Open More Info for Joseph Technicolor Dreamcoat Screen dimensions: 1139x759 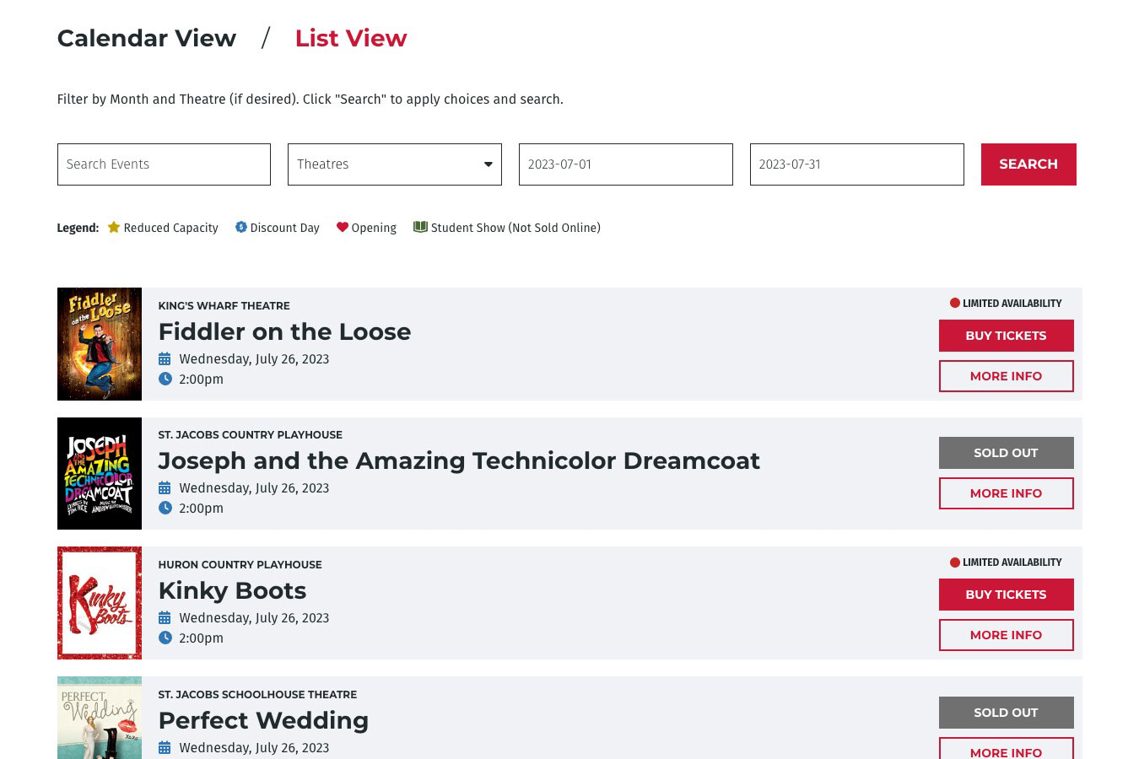(x=1006, y=493)
